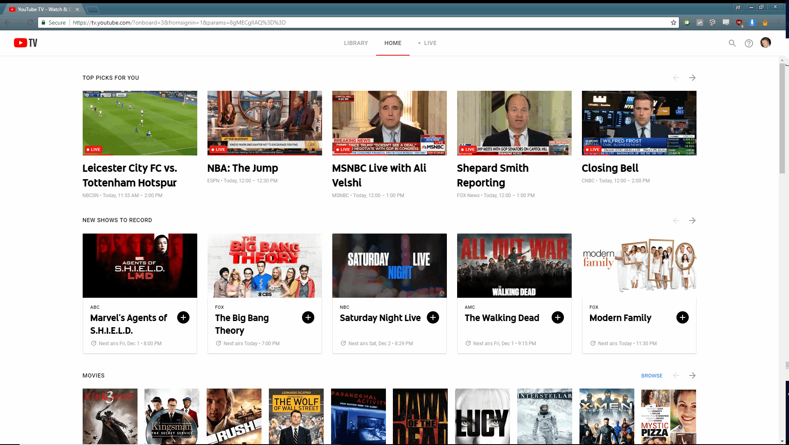789x445 pixels.
Task: Expand the NEW SHOWS TO RECORD next arrow
Action: pos(692,220)
